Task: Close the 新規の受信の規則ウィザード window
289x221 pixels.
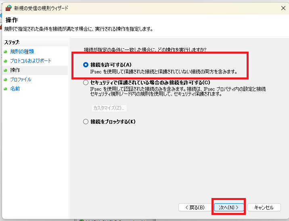Action: (283, 8)
